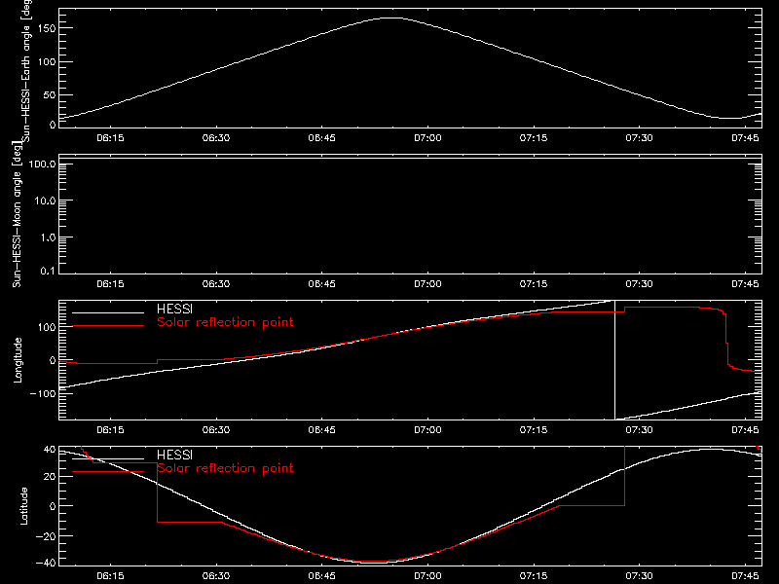Select 06:45 label under Earth angle plot
779x584 pixels.
(322, 138)
